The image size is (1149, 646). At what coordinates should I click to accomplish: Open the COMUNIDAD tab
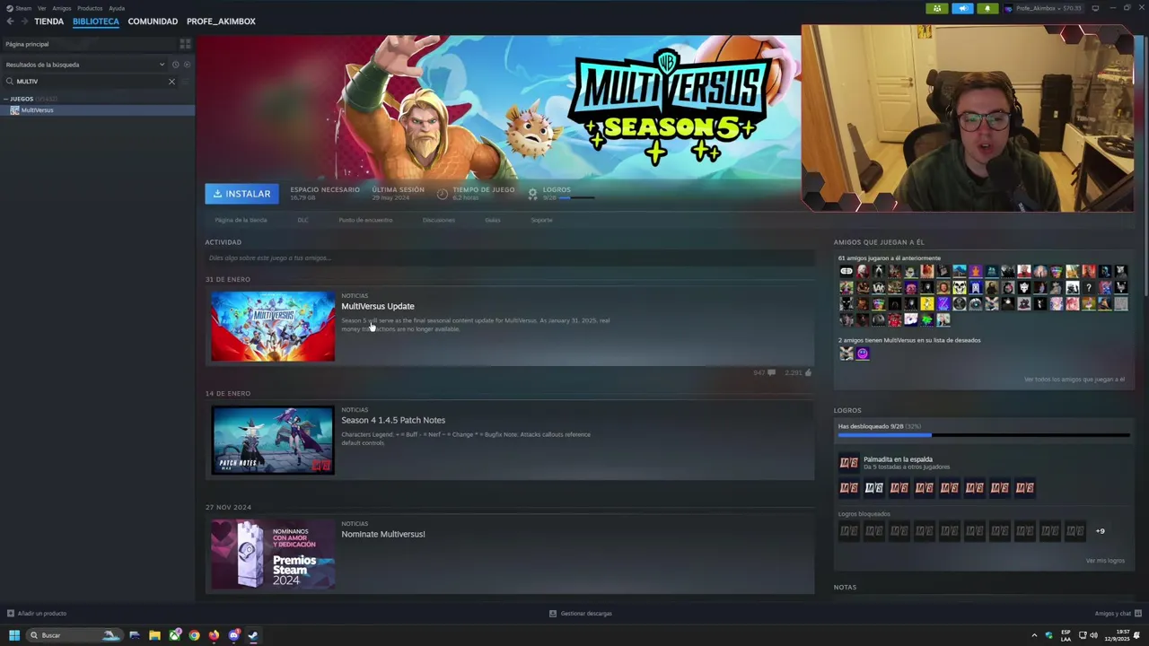153,22
